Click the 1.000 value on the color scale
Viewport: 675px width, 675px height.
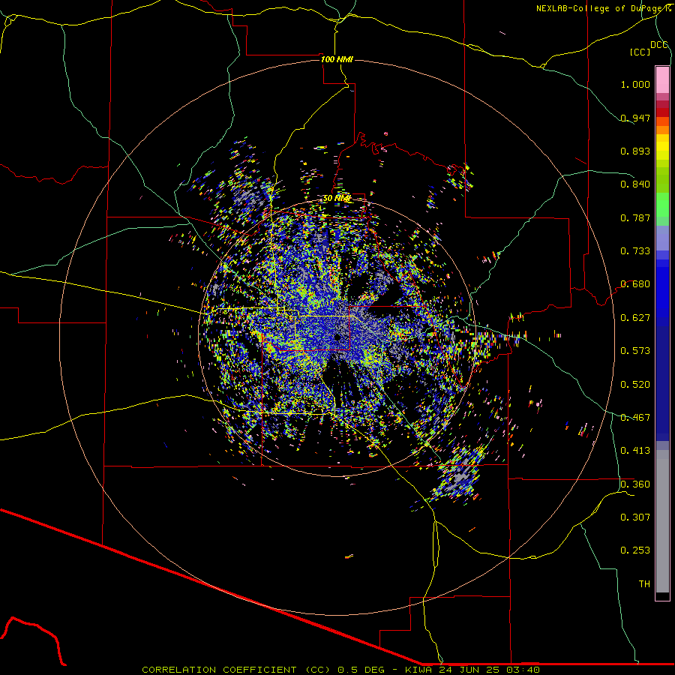coord(635,84)
